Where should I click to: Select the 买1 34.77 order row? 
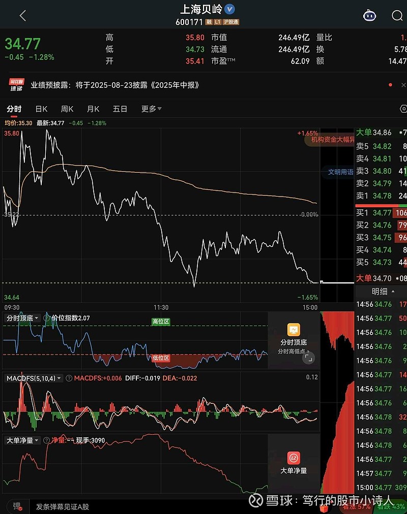click(x=381, y=213)
